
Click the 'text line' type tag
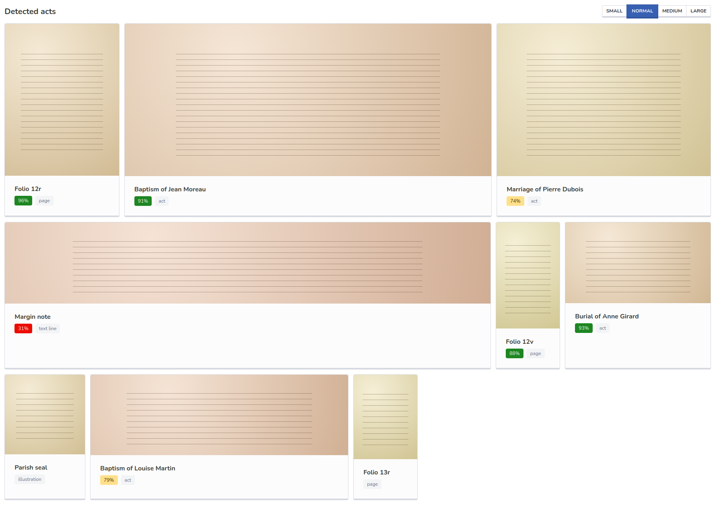point(47,328)
